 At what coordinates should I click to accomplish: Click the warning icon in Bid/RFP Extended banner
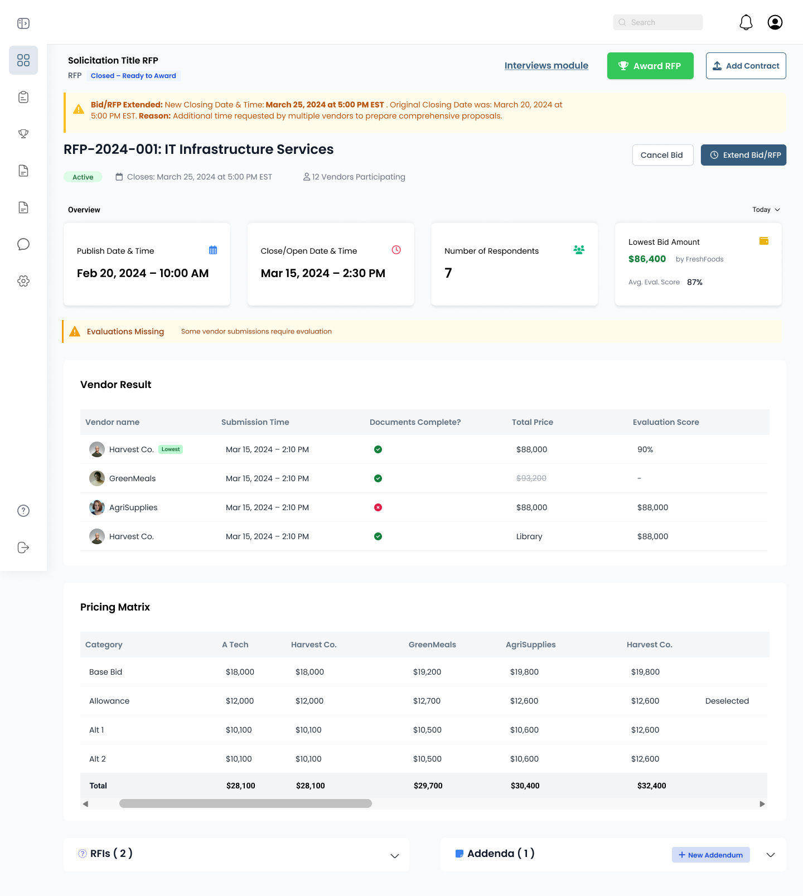pyautogui.click(x=79, y=109)
